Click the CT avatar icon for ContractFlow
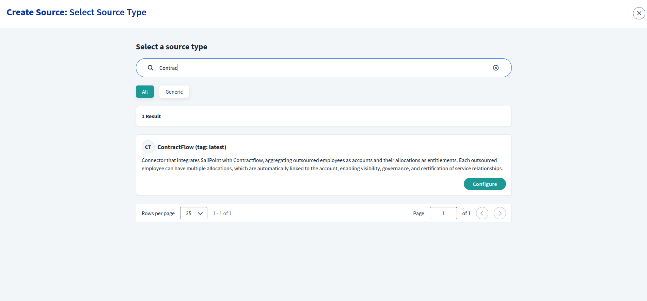This screenshot has width=647, height=301. tap(148, 147)
